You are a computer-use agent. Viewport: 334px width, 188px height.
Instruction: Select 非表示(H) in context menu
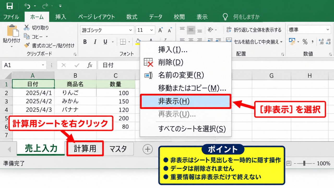186,102
